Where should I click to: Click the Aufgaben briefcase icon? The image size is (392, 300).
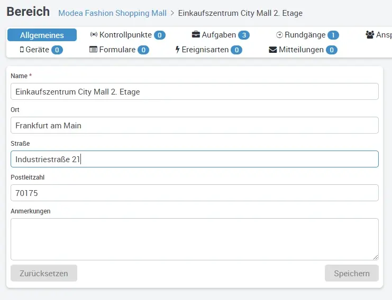[x=196, y=35]
